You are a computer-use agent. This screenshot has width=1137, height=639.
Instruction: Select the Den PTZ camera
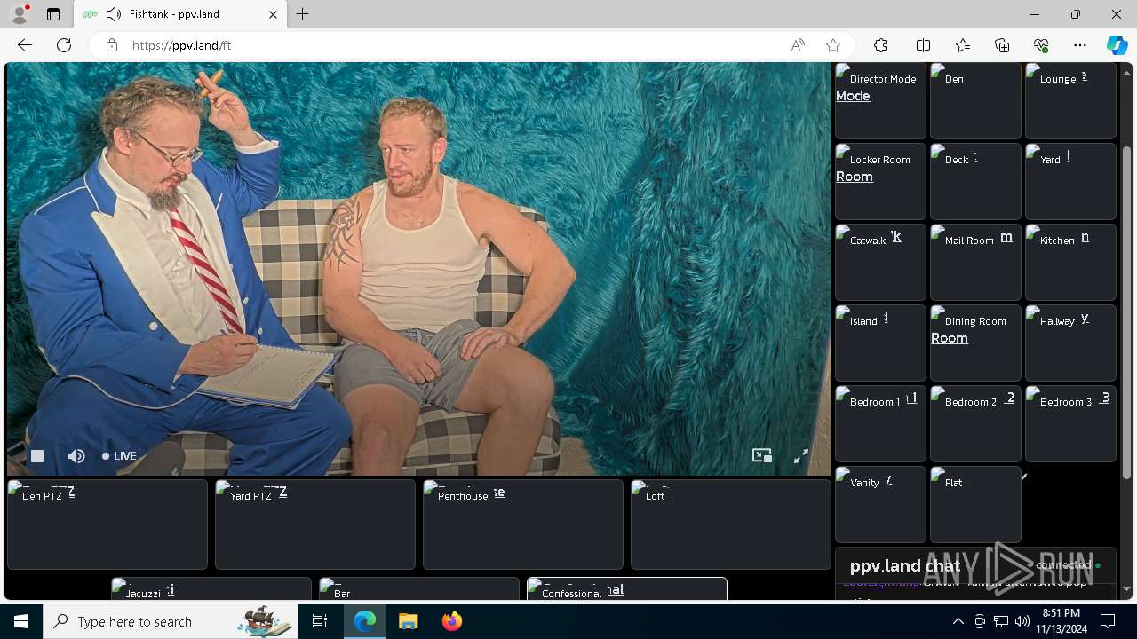[107, 525]
